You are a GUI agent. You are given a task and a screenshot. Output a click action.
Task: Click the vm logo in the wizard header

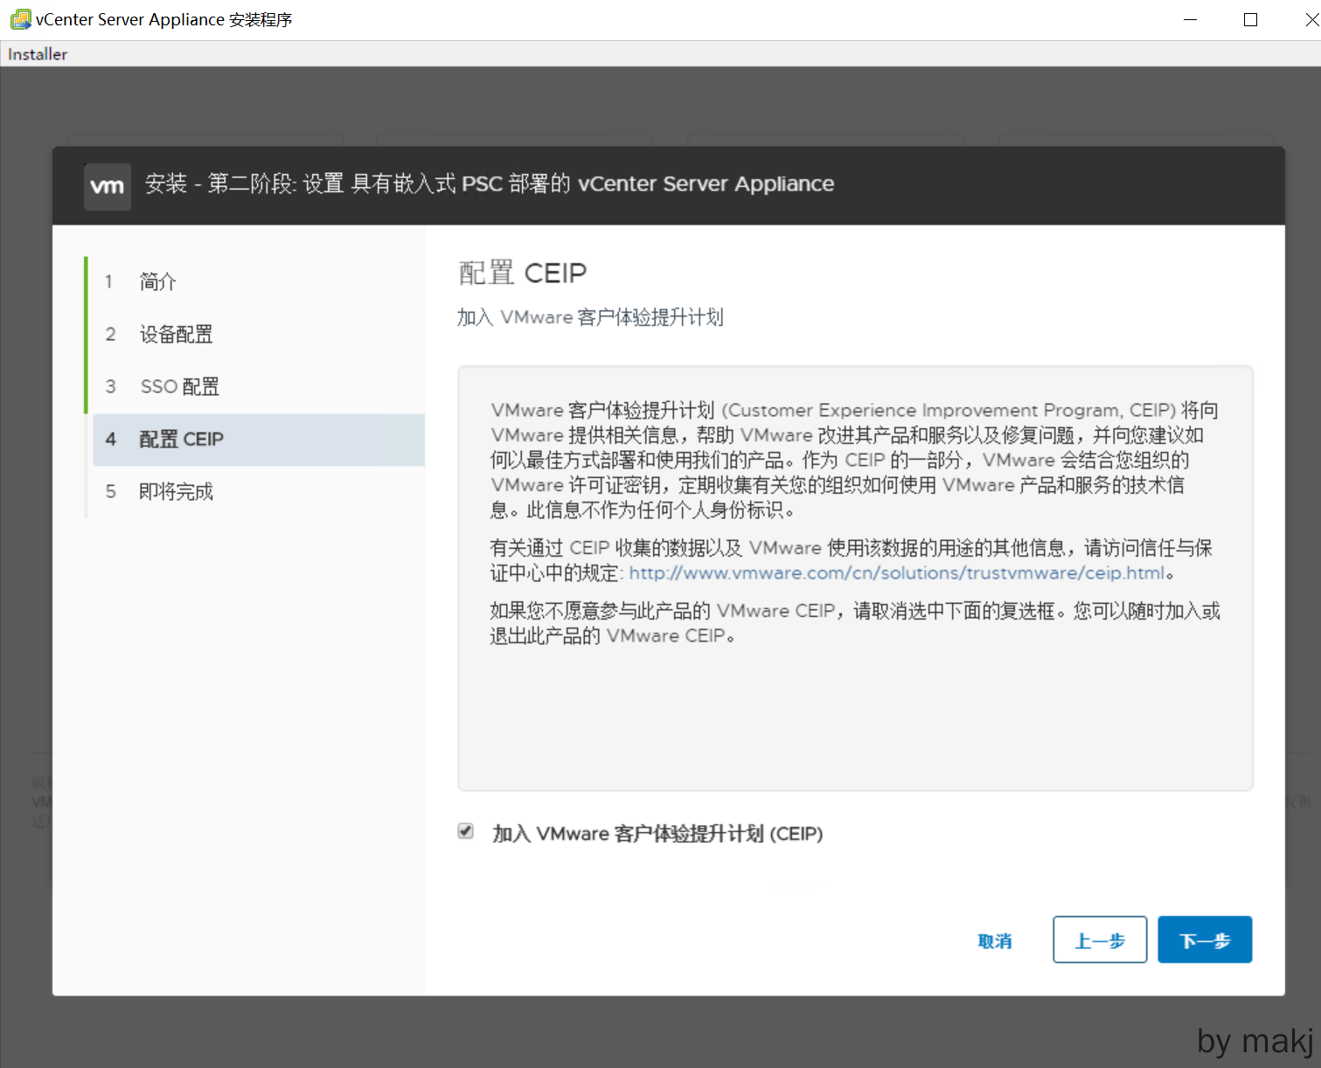pos(108,186)
